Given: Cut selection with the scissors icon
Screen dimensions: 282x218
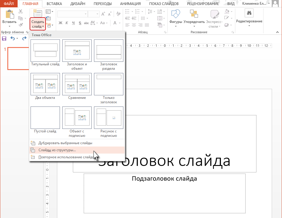Looking at the screenshot, I should [x=21, y=11].
